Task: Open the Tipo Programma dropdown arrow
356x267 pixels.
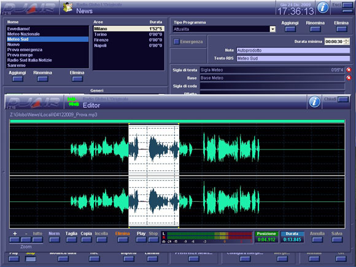Action: [273, 29]
